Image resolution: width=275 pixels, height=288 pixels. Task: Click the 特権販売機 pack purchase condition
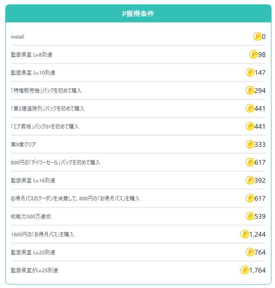[x=46, y=91]
